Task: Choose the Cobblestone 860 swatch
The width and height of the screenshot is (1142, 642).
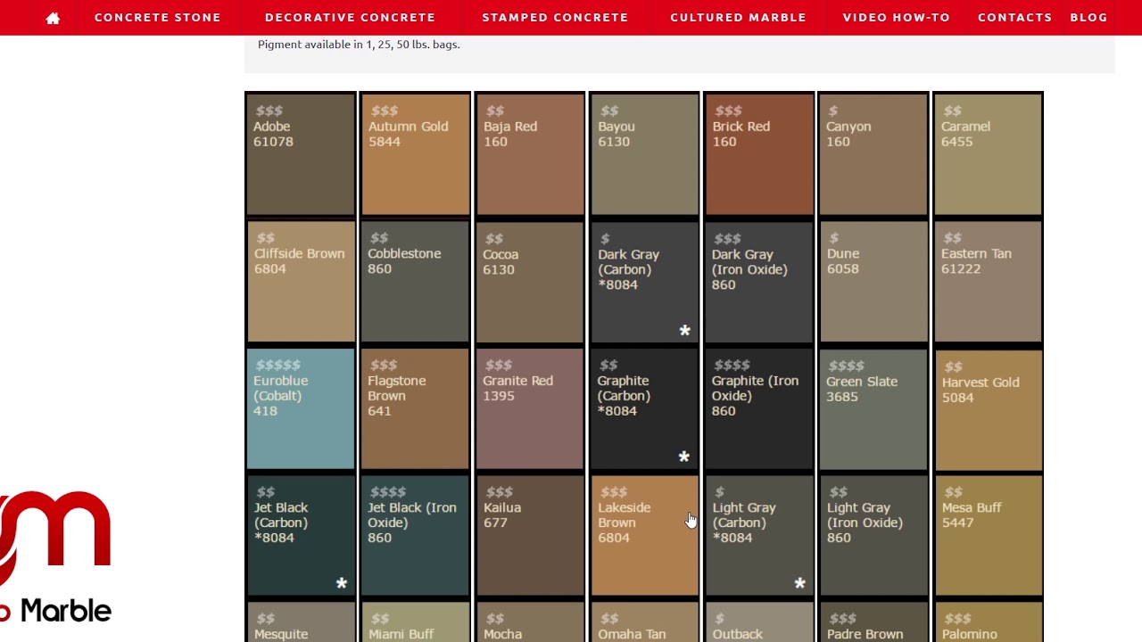Action: pyautogui.click(x=415, y=282)
